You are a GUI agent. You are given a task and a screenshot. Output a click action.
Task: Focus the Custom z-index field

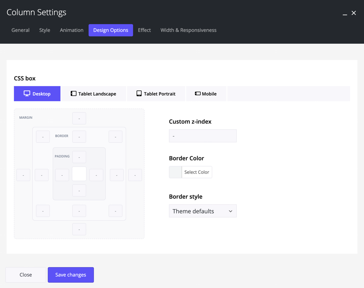[202, 136]
